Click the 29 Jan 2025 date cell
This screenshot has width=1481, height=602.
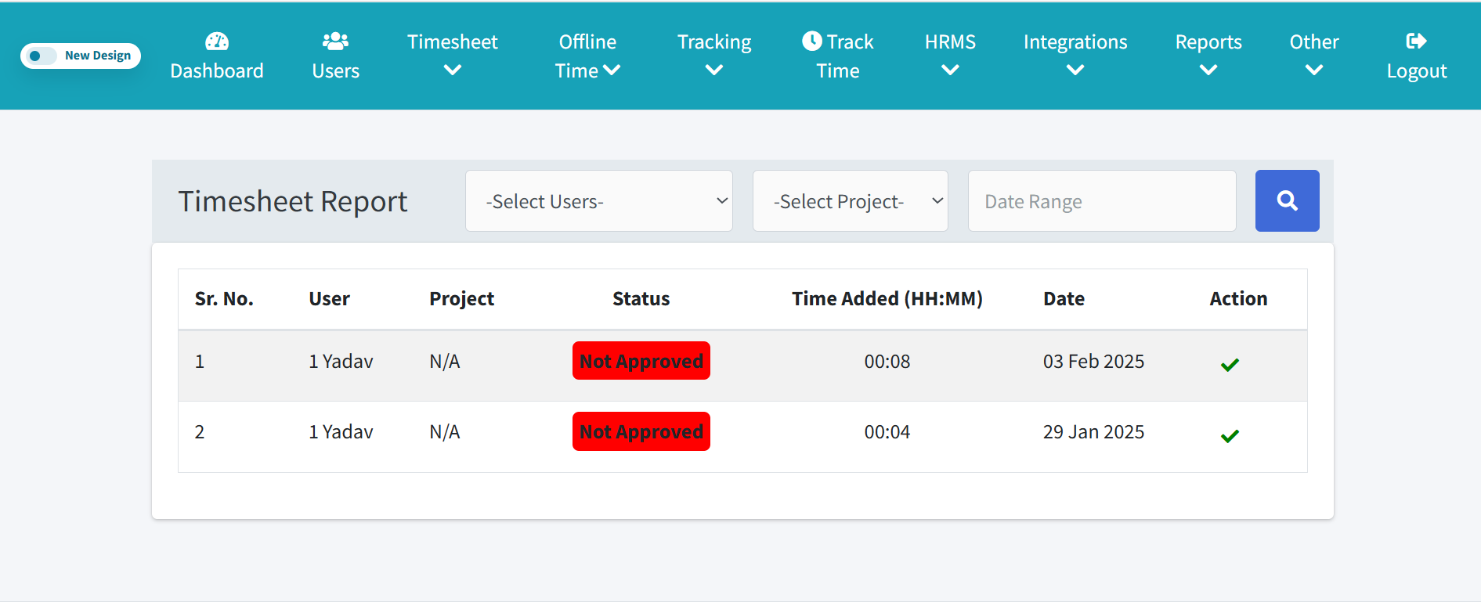(1093, 432)
